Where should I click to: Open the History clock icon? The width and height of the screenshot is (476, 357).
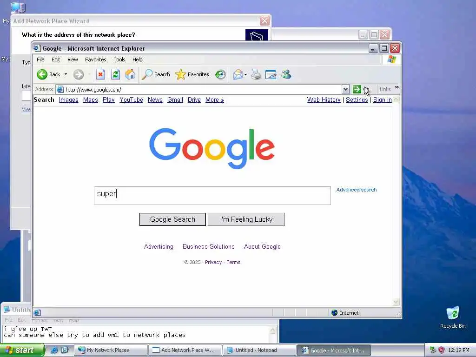pos(220,74)
